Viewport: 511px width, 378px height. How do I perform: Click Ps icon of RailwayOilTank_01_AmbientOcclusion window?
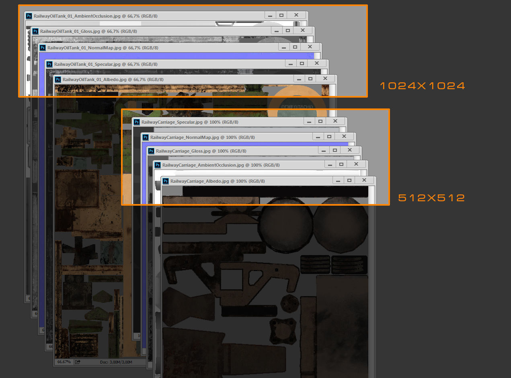point(29,16)
